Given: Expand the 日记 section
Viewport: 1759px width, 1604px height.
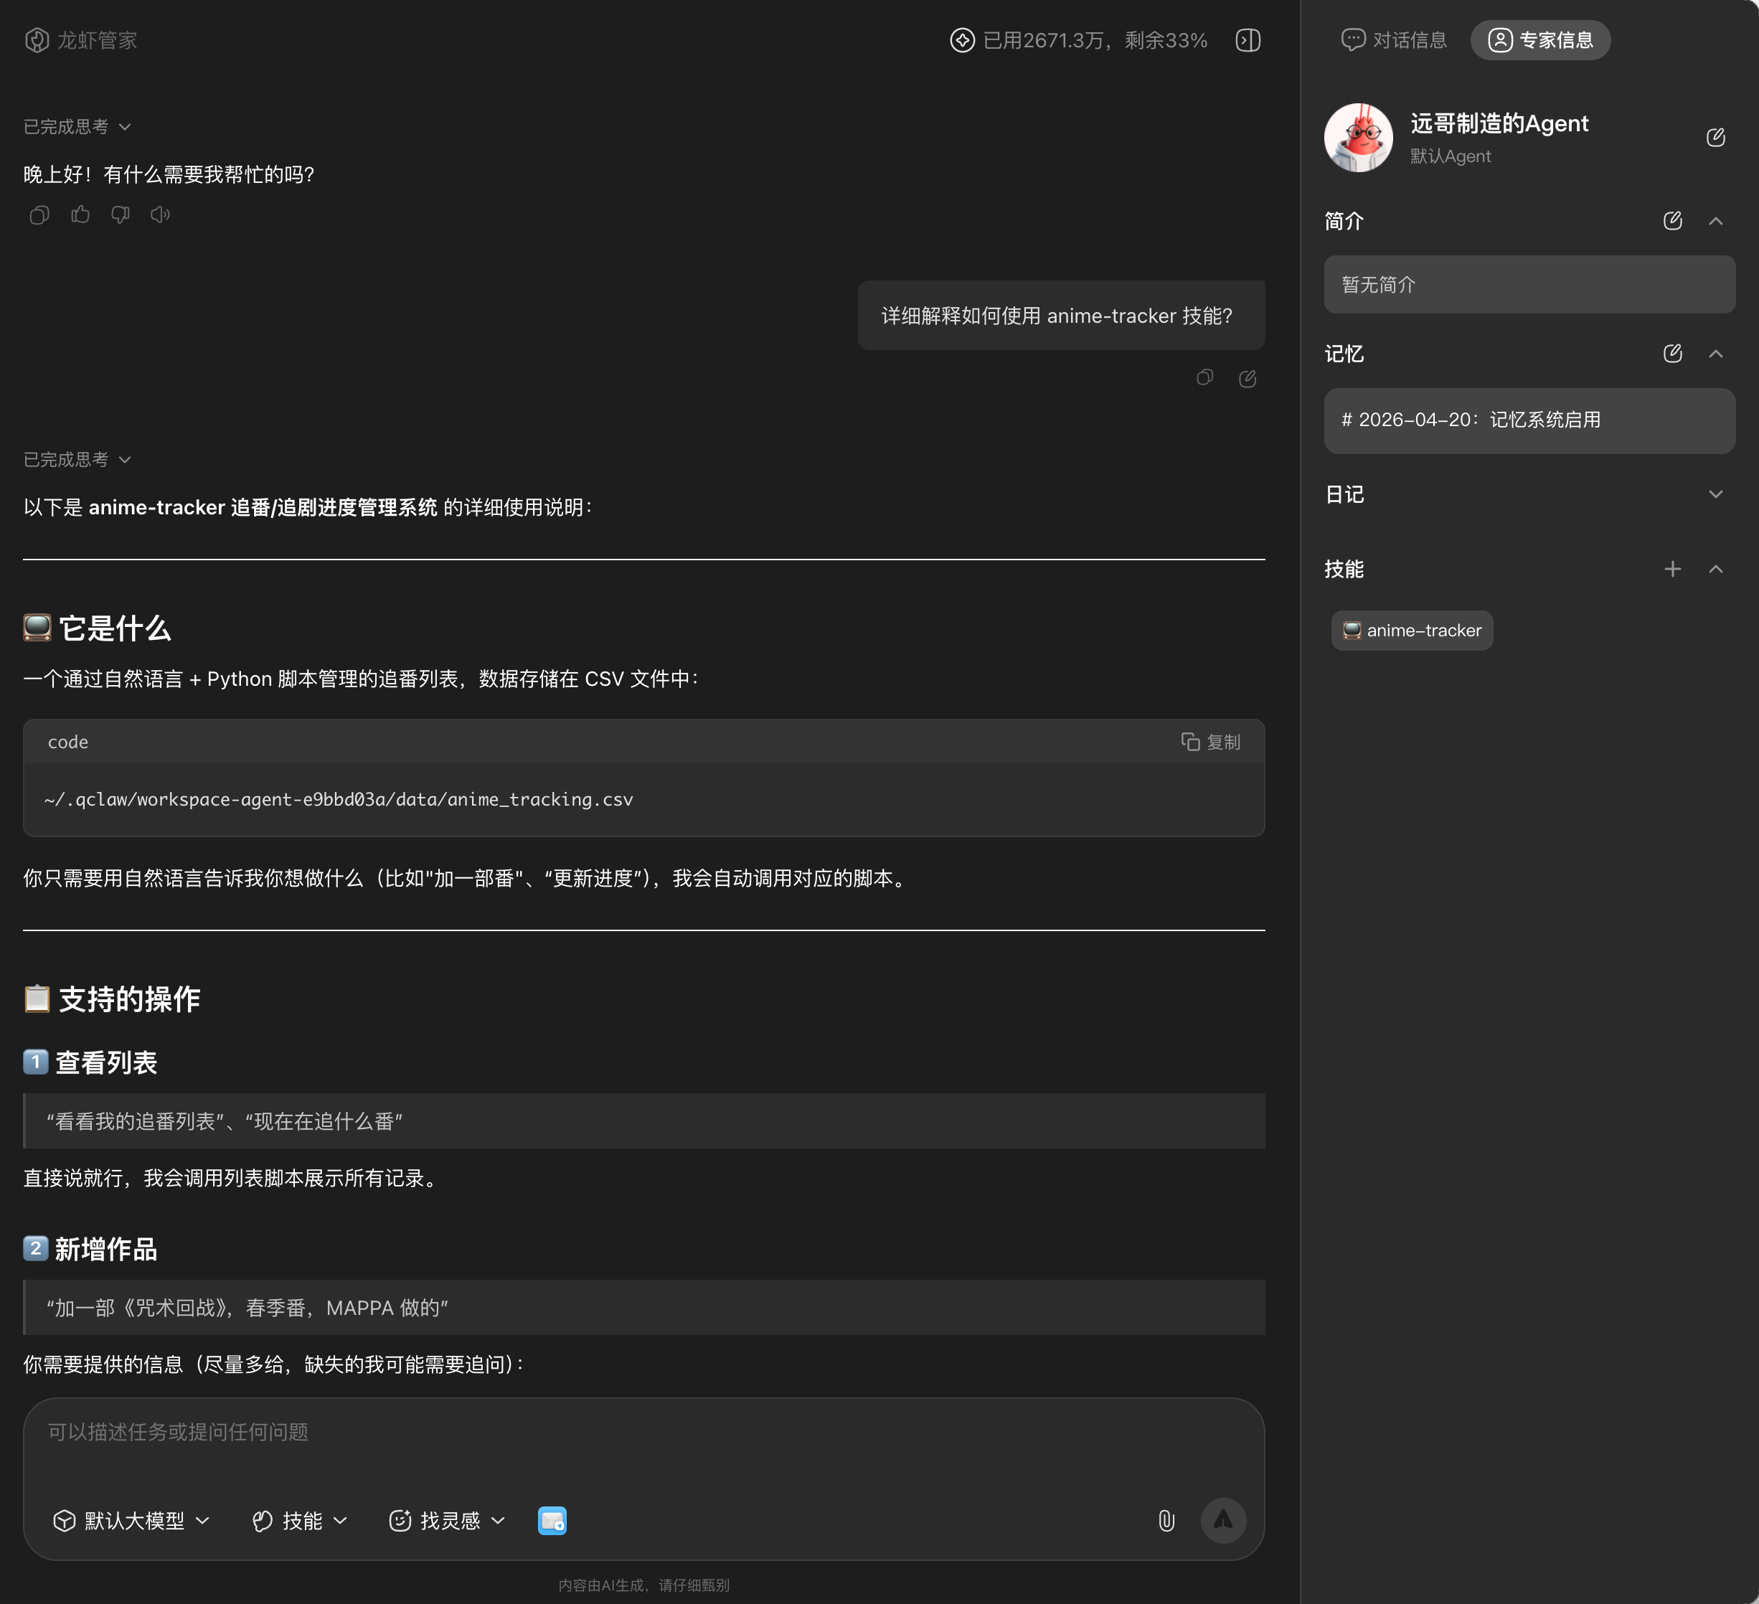Looking at the screenshot, I should coord(1715,494).
